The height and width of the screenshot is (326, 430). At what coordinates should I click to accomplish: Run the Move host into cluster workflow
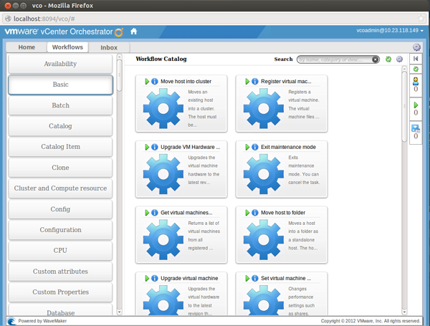click(x=147, y=82)
